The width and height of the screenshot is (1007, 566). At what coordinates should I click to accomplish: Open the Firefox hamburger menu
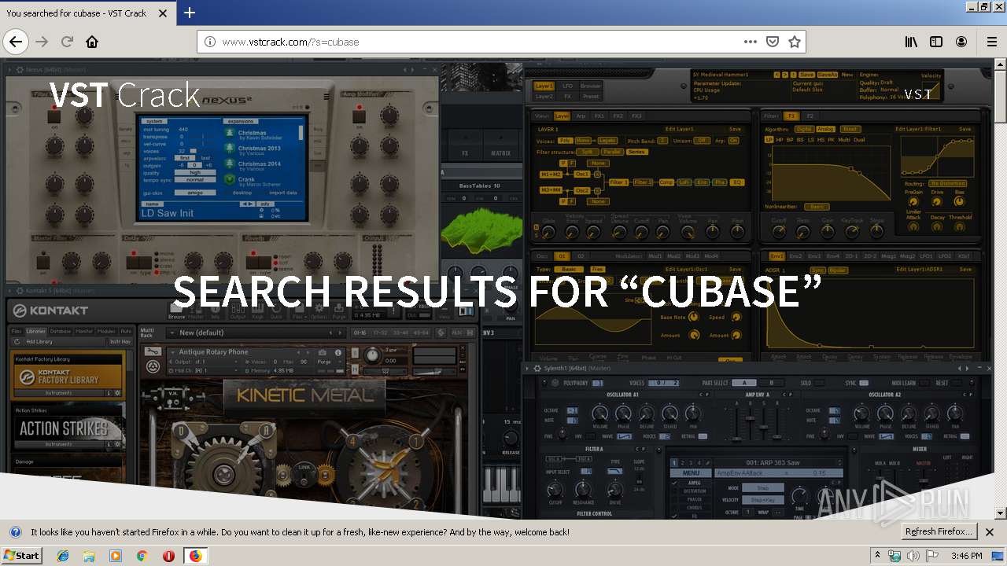(992, 42)
